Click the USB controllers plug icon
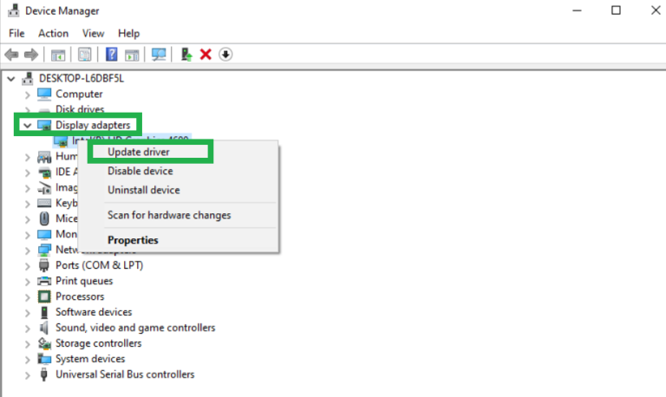Viewport: 666px width, 397px height. 43,374
